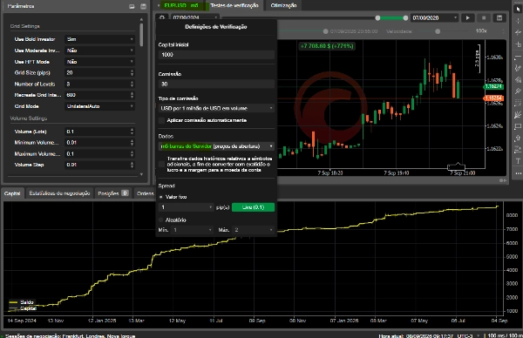The height and width of the screenshot is (338, 523).
Task: Click Velocidade speed slider handle
Action: (x=438, y=31)
